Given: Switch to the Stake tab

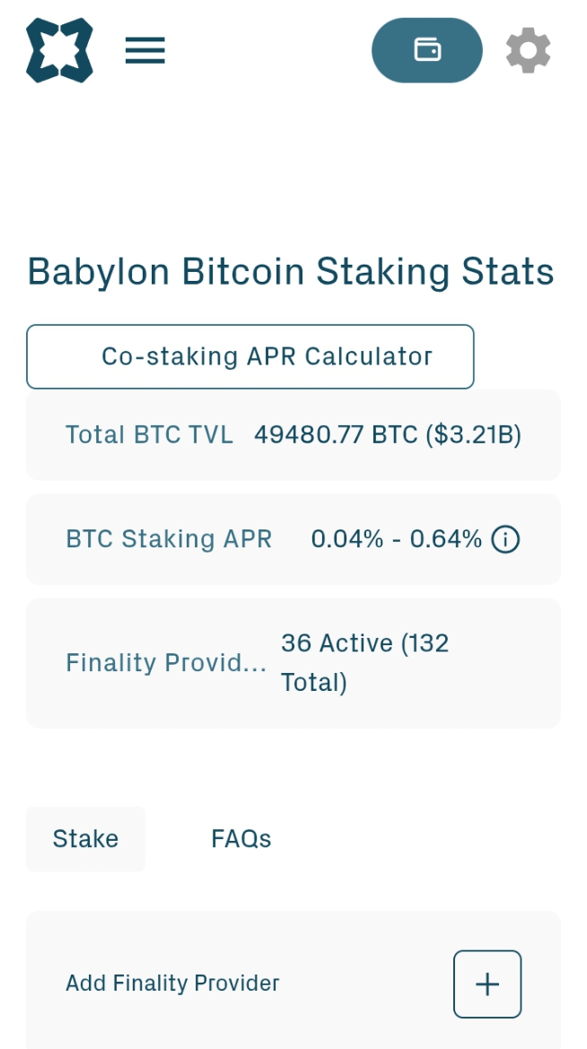Looking at the screenshot, I should pyautogui.click(x=85, y=839).
